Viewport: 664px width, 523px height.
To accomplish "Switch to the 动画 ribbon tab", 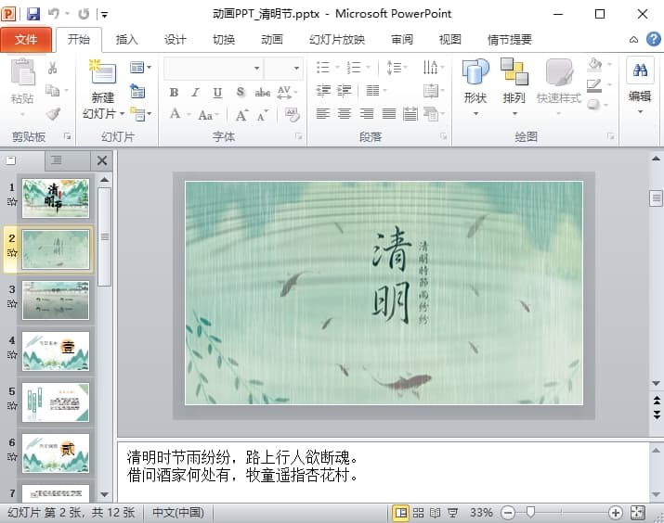I will pyautogui.click(x=271, y=39).
